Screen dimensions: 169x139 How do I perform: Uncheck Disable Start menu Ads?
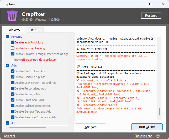[x=13, y=100]
